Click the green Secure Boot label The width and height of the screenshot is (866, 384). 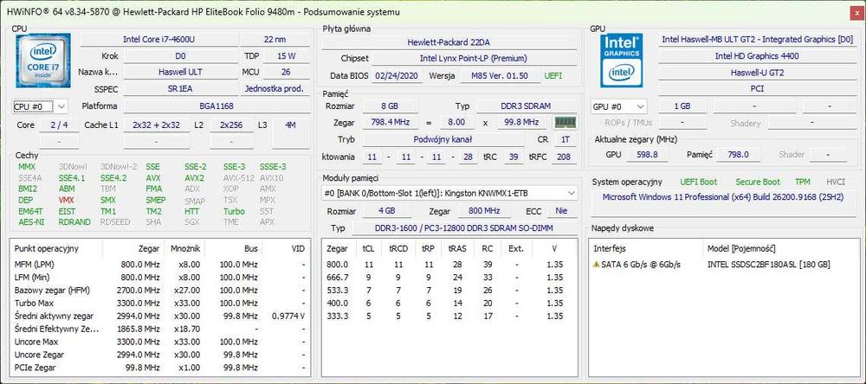[x=757, y=182]
